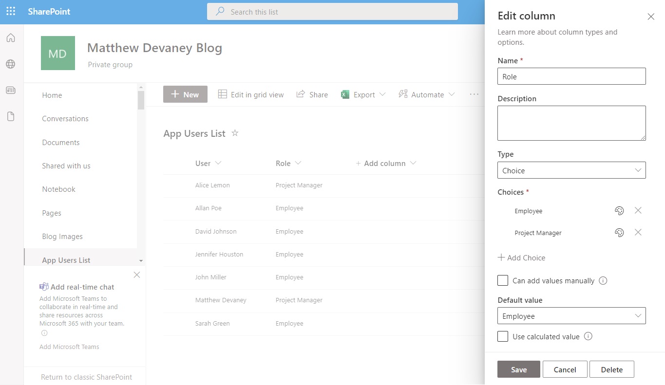Screen dimensions: 665x385
Task: Expand the Default value dropdown
Action: coord(571,316)
